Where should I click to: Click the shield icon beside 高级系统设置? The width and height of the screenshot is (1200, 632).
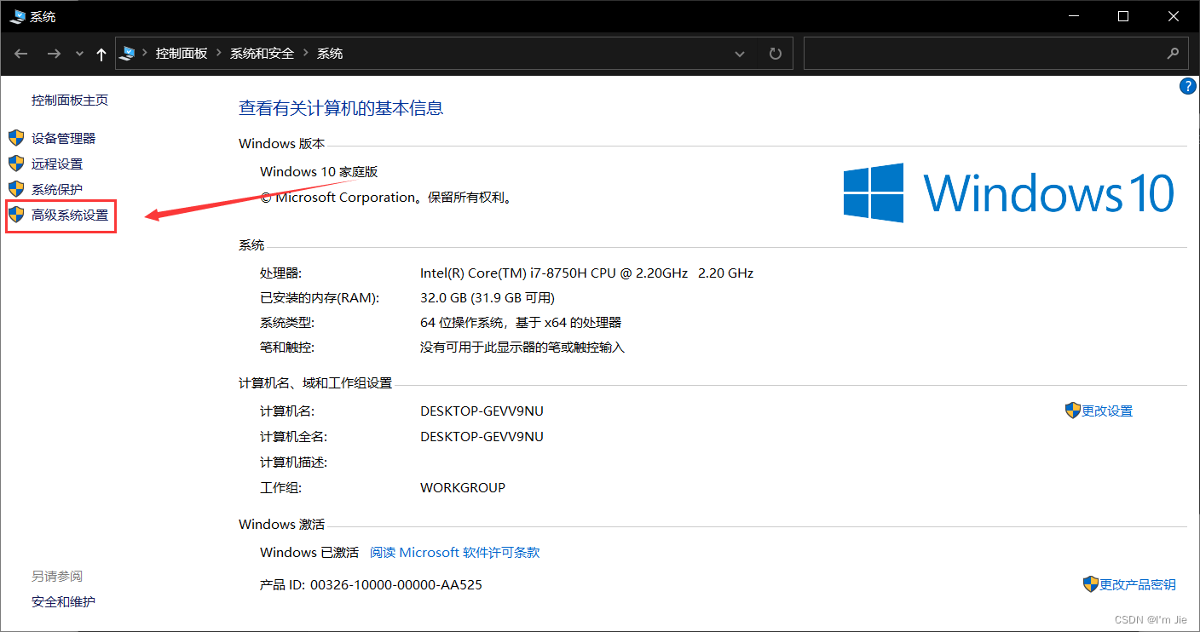click(16, 215)
